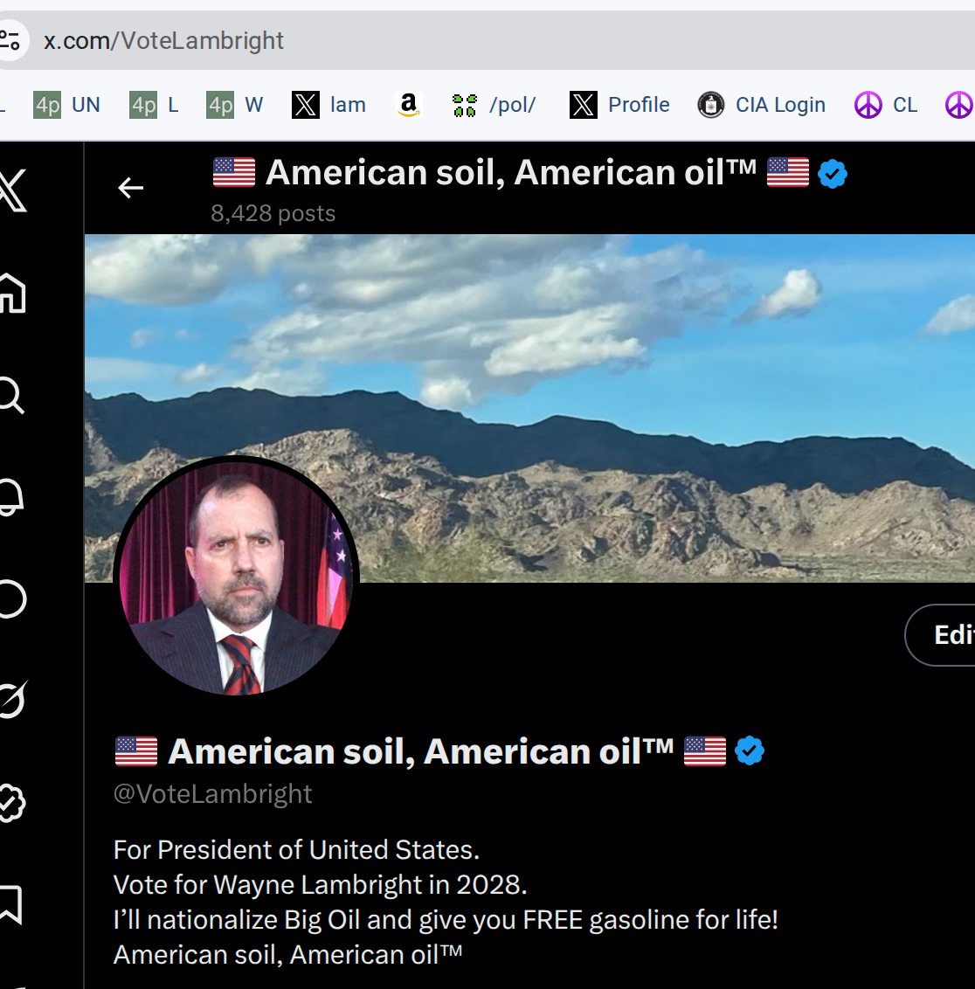Open the site information icon in address bar
This screenshot has height=989, width=975.
[x=10, y=41]
